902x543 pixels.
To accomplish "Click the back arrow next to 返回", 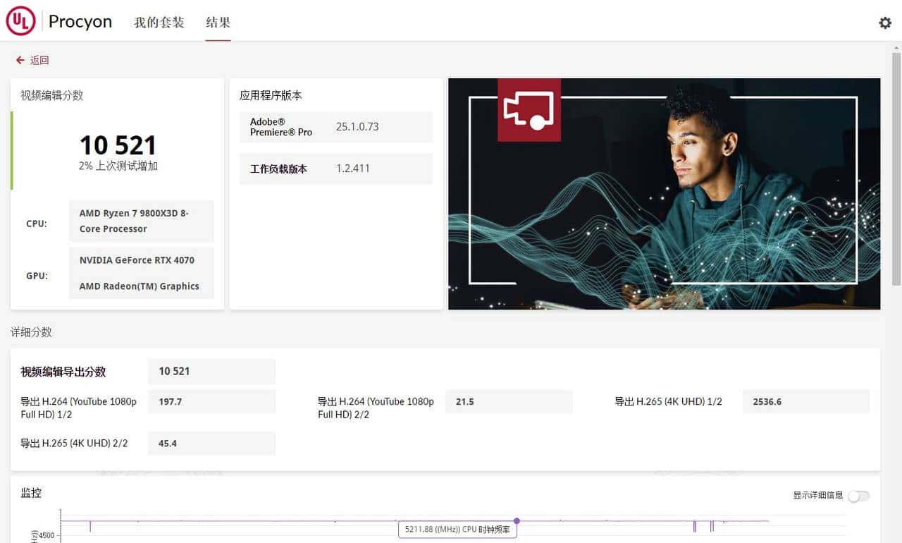I will pos(20,60).
